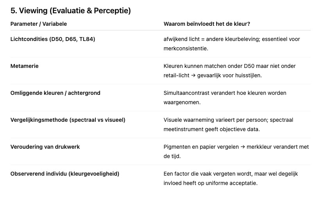Click the line "invloed heeft op uniforme acceptatie."
The height and width of the screenshot is (201, 317).
[x=211, y=183]
